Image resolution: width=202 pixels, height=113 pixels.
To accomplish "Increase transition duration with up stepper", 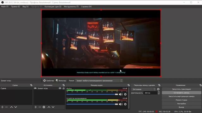I will click(159, 92).
